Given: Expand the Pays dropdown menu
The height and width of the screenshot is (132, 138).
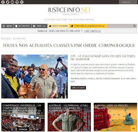Looking at the screenshot, I should point(40,26).
